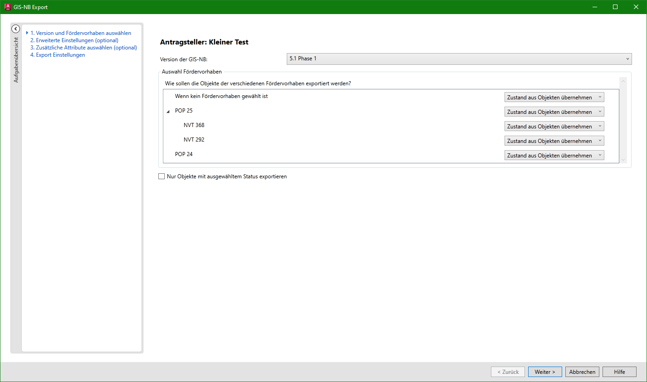Open the state dropdown for POP 25
The height and width of the screenshot is (382, 647).
click(554, 112)
